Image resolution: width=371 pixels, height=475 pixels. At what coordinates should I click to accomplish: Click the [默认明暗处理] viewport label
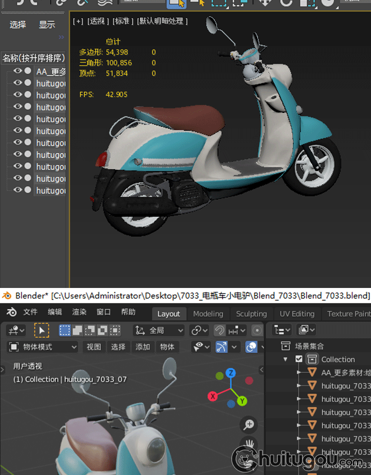pyautogui.click(x=162, y=21)
